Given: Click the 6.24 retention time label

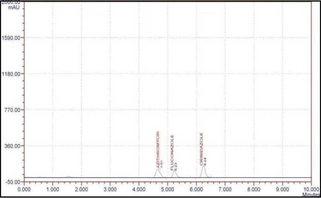Looking at the screenshot, I should click(205, 162).
